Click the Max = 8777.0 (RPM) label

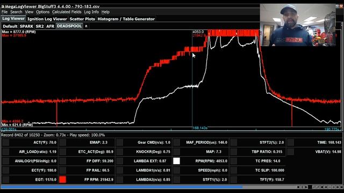tap(19, 32)
